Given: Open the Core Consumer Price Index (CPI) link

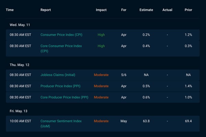Looking at the screenshot, I should tap(61, 49).
